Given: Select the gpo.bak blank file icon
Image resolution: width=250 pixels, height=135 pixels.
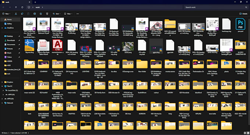Looking at the screenshot, I should pos(170,45).
